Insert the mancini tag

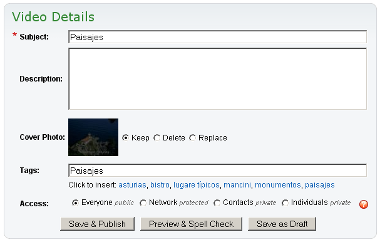[x=237, y=185]
